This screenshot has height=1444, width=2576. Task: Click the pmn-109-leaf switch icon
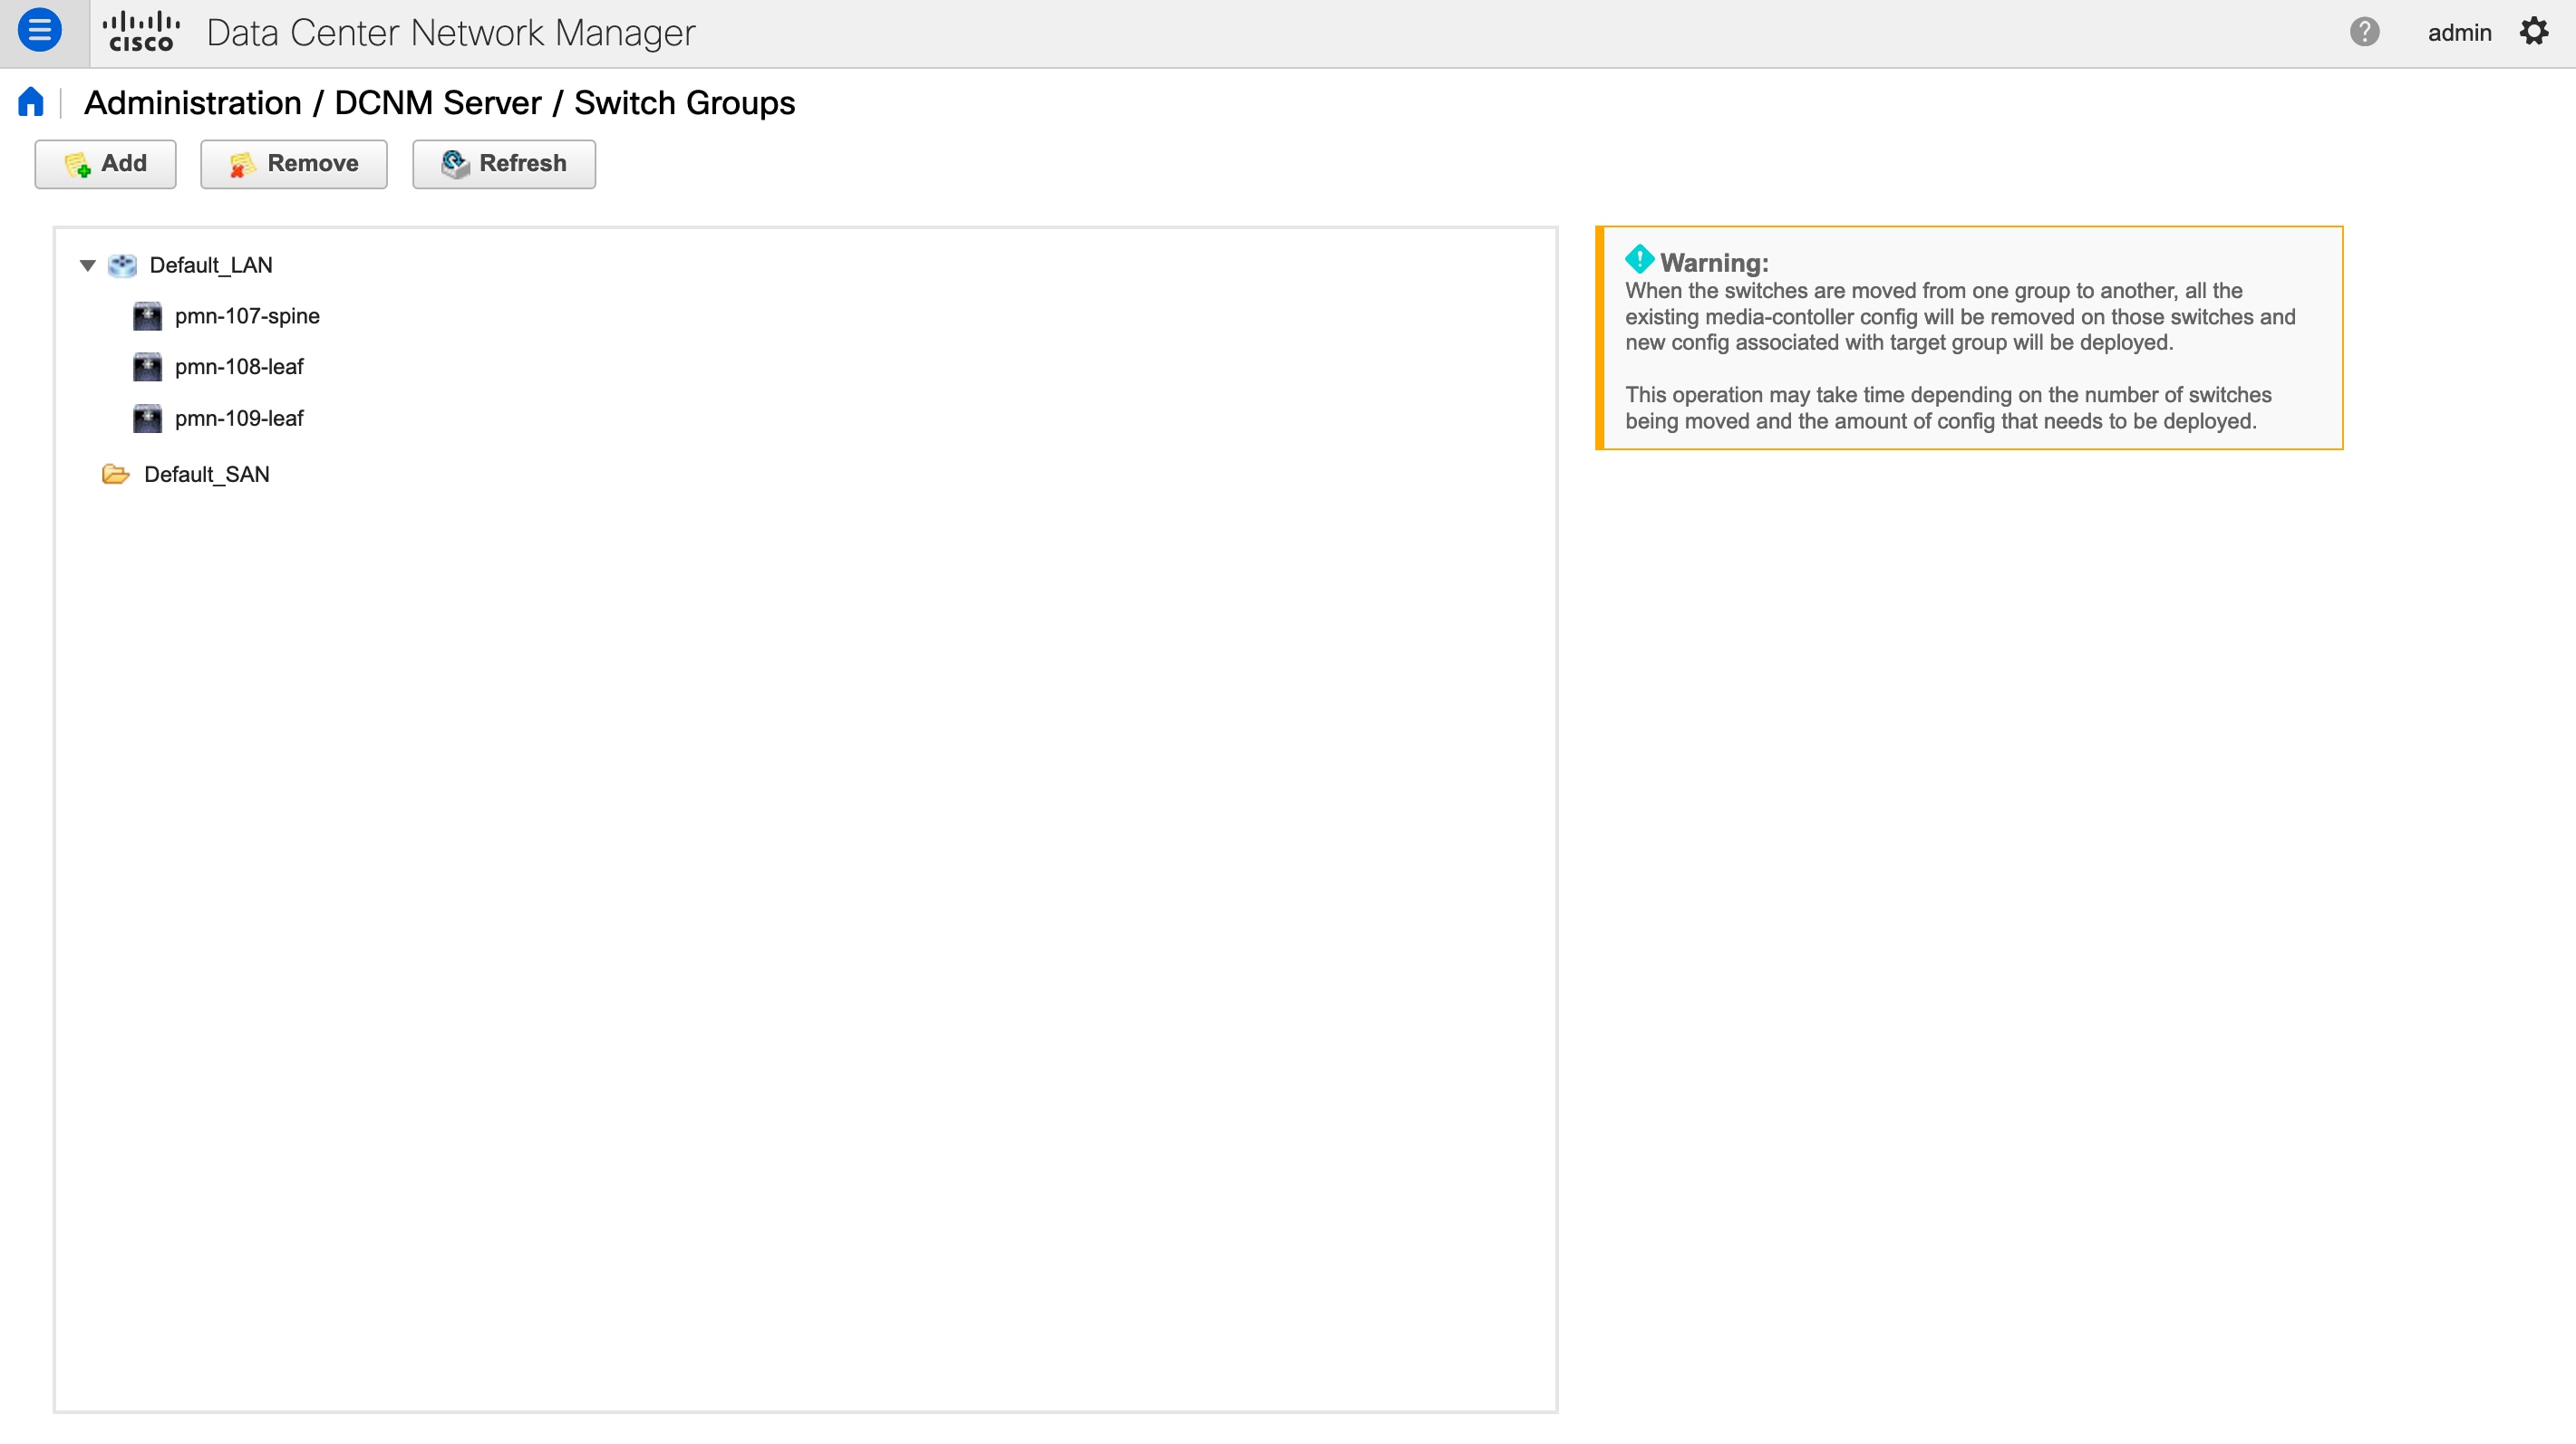click(x=147, y=419)
